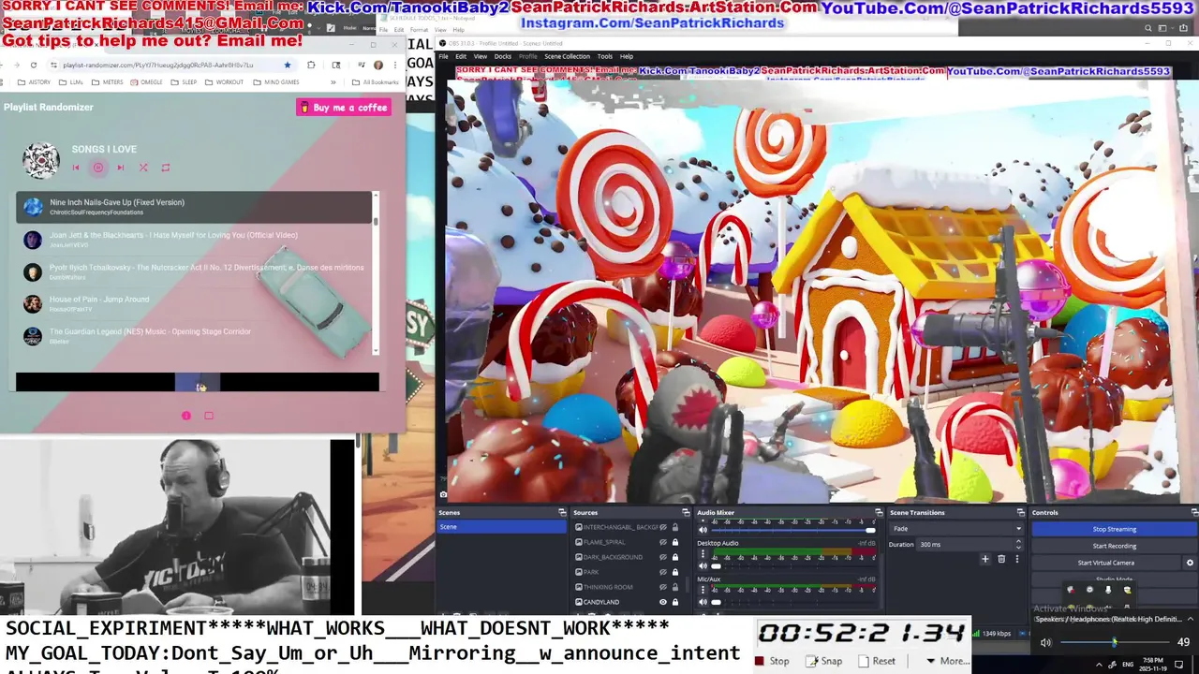
Task: Open the METERS bookmark folder
Action: point(108,82)
